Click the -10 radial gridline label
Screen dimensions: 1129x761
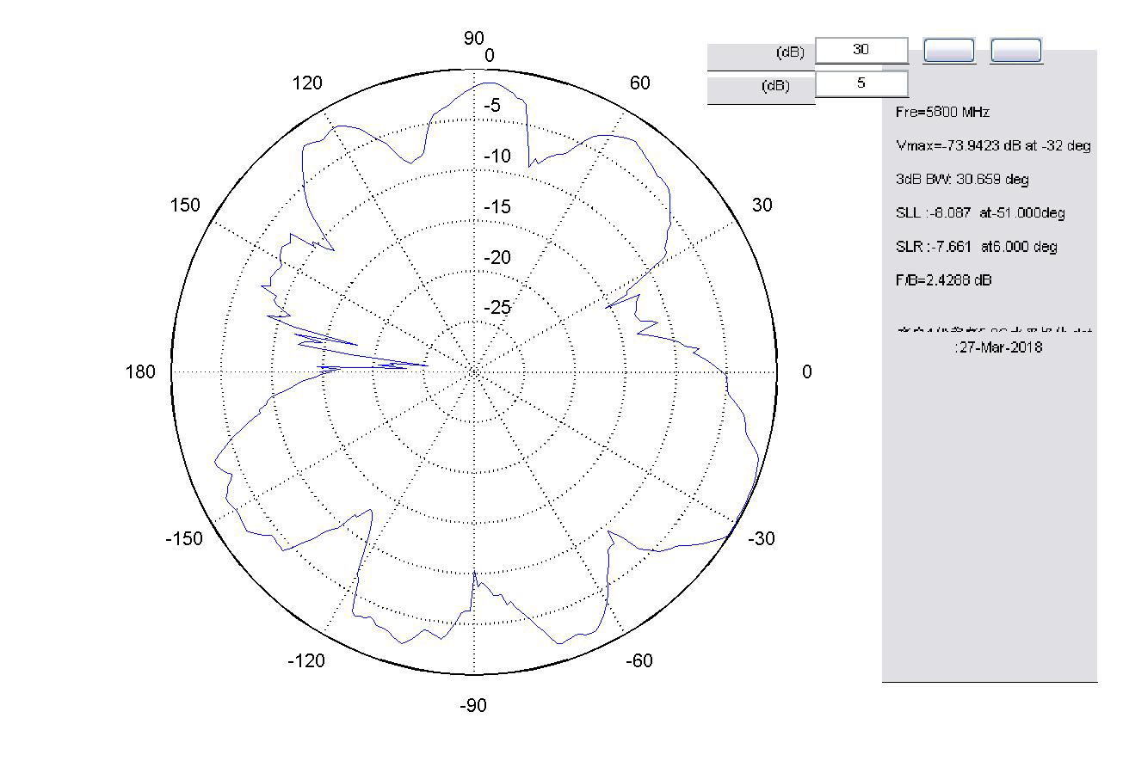click(x=497, y=156)
